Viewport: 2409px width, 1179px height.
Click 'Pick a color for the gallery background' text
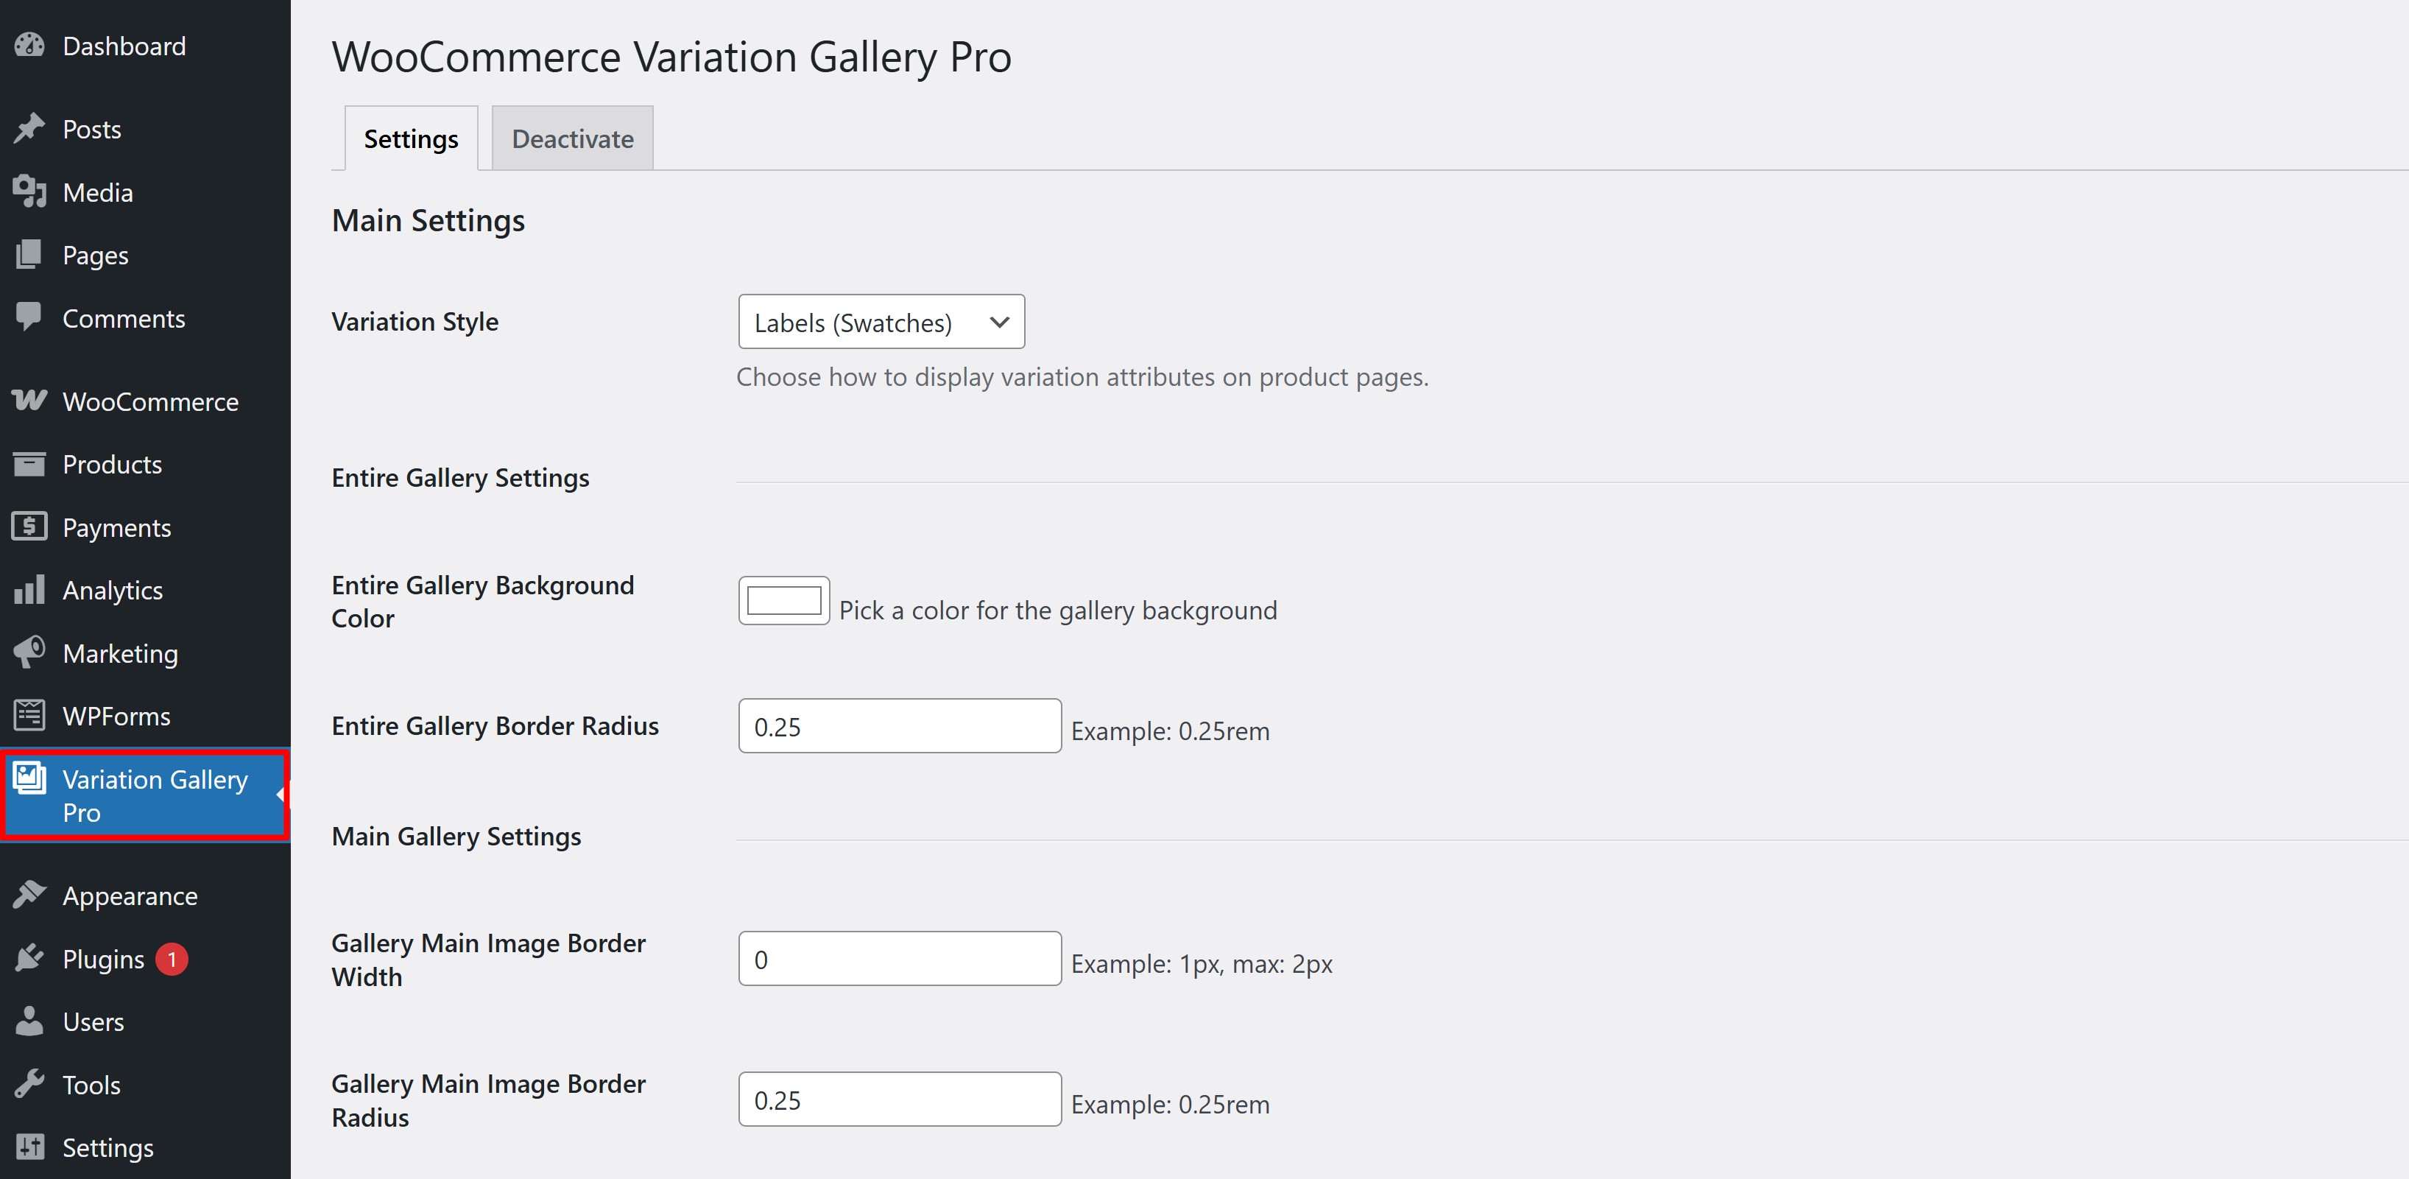click(1058, 611)
